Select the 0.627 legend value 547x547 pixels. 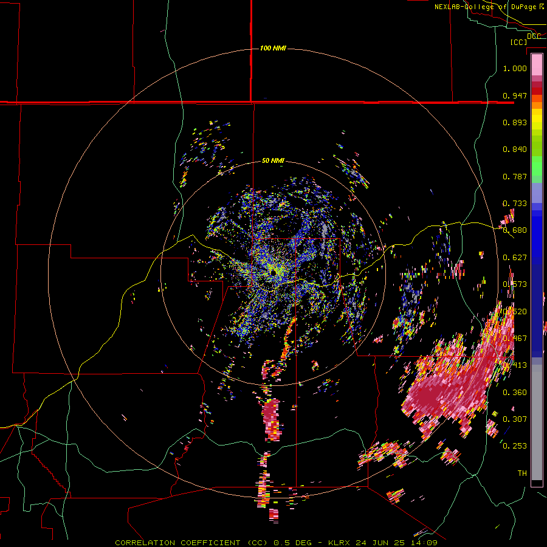click(x=515, y=258)
